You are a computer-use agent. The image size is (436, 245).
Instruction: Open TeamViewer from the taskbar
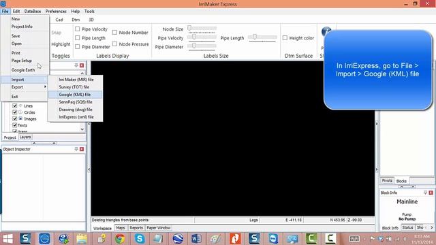coord(273,239)
